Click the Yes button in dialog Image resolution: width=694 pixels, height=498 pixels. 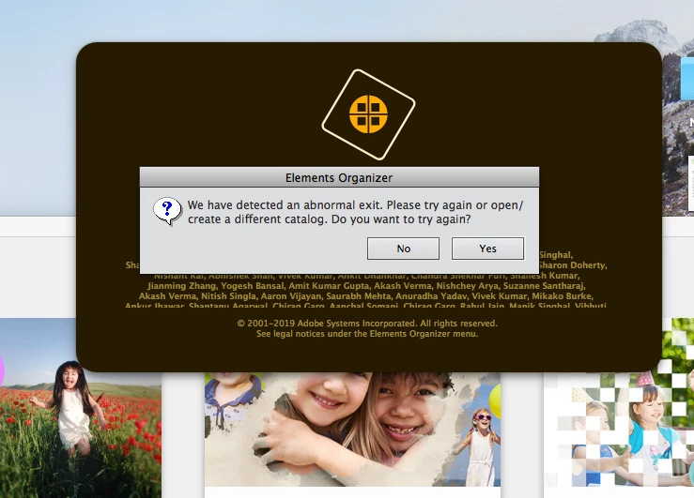pyautogui.click(x=487, y=249)
